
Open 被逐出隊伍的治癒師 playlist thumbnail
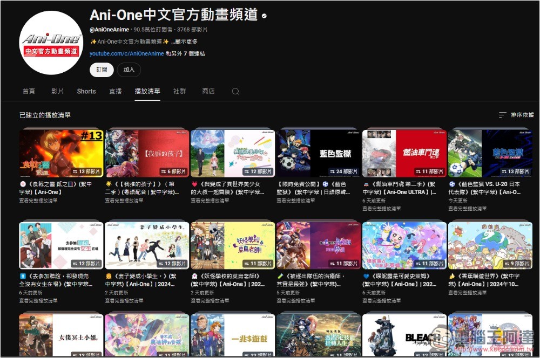coord(319,245)
